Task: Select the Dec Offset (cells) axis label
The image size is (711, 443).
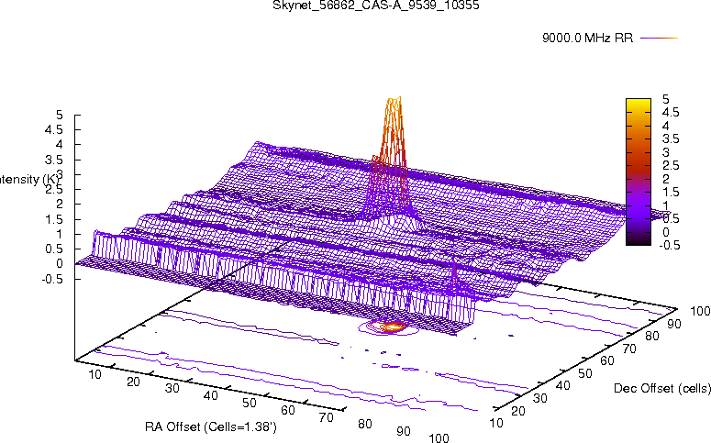Action: (x=662, y=388)
